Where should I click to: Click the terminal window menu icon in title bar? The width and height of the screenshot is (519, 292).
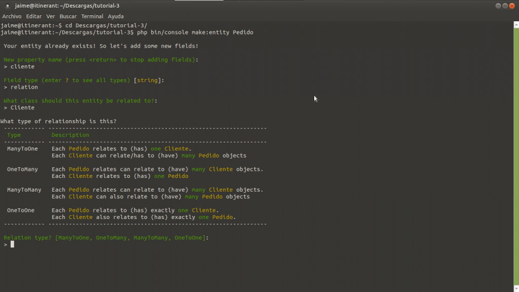point(7,6)
